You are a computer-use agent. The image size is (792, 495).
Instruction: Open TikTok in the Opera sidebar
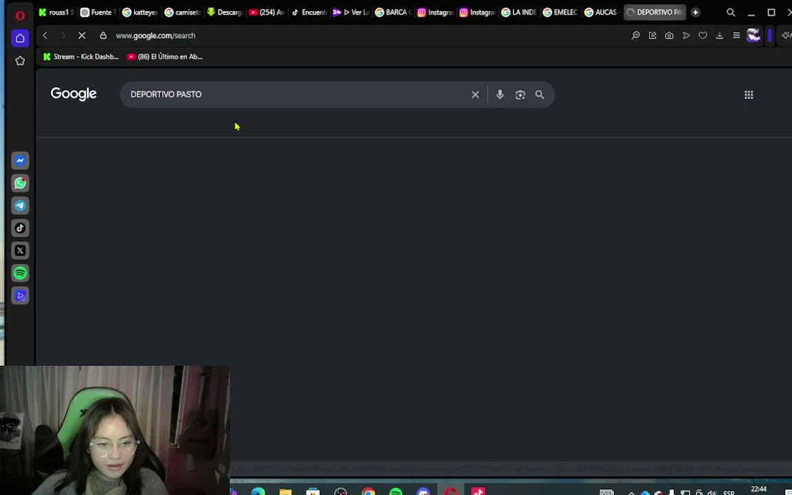coord(20,228)
